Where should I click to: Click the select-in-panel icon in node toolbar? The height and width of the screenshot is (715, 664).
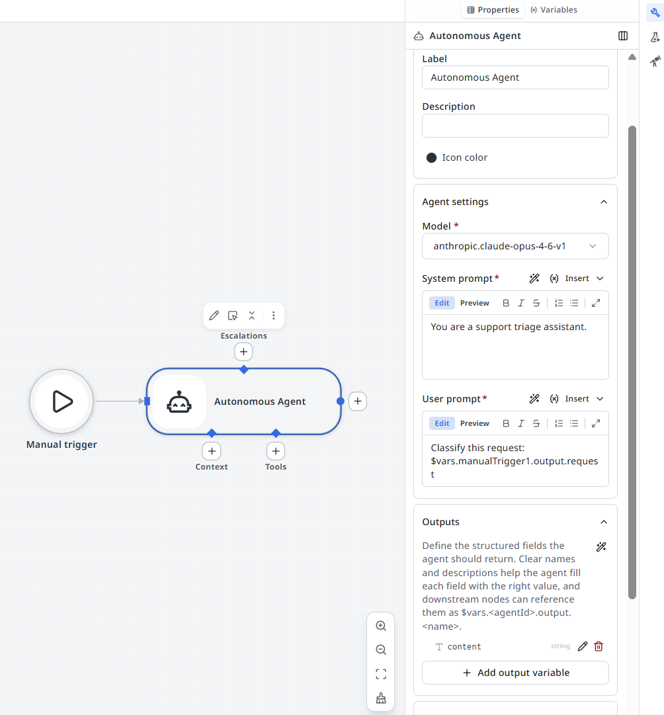[x=233, y=315]
